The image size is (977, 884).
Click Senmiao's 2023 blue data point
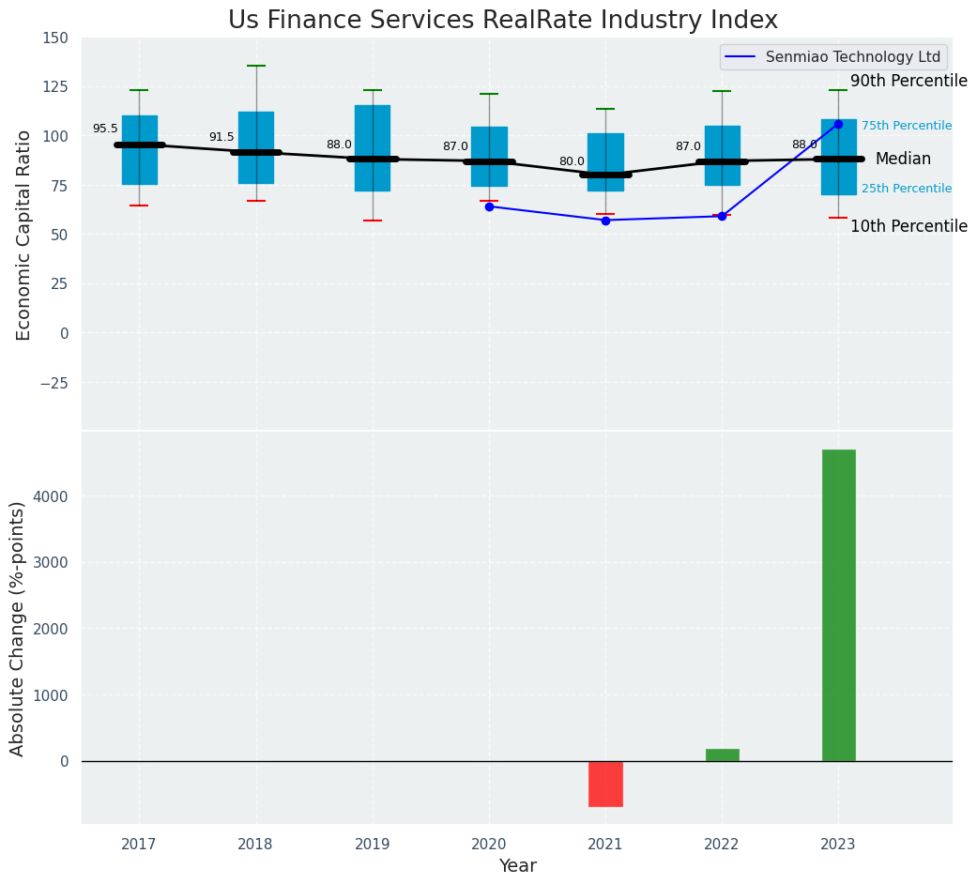click(x=838, y=124)
